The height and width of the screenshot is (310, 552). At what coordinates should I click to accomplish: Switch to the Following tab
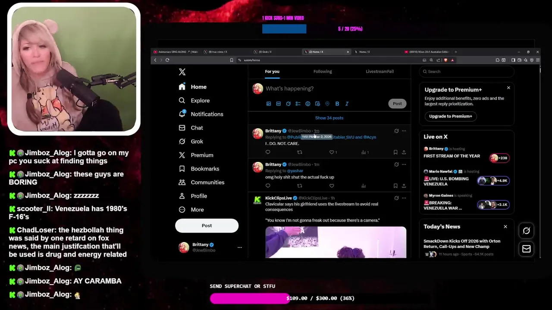[323, 71]
